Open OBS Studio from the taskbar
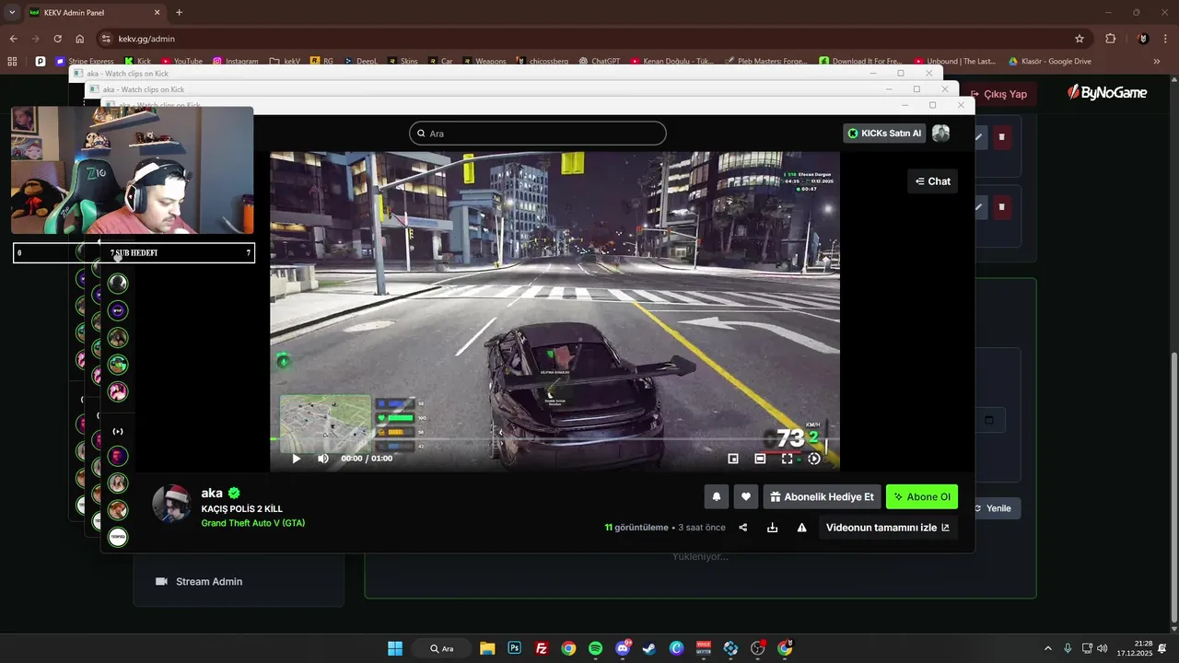This screenshot has width=1179, height=663. point(758,648)
